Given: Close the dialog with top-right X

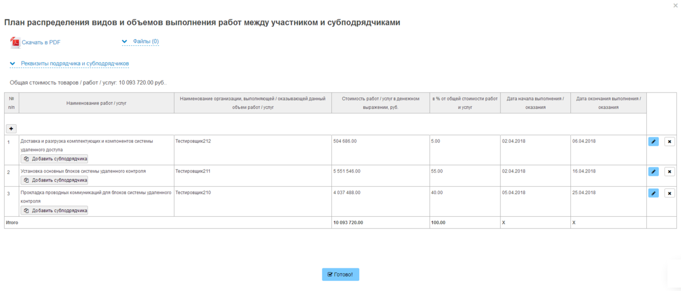Looking at the screenshot, I should click(674, 5).
